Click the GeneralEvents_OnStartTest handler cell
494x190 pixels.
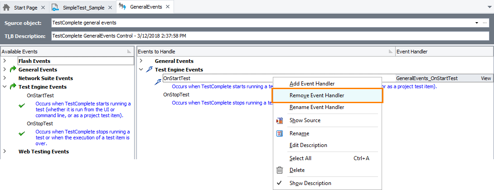point(427,78)
